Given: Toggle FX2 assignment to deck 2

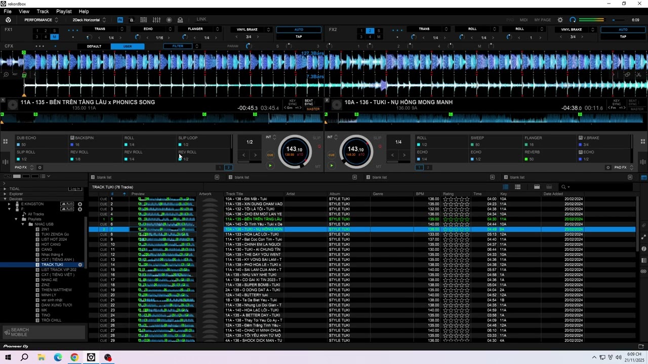Looking at the screenshot, I should tap(370, 31).
